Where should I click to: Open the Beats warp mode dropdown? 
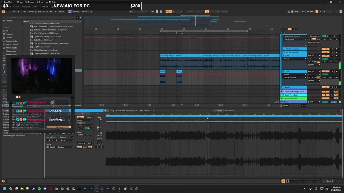pyautogui.click(x=85, y=120)
